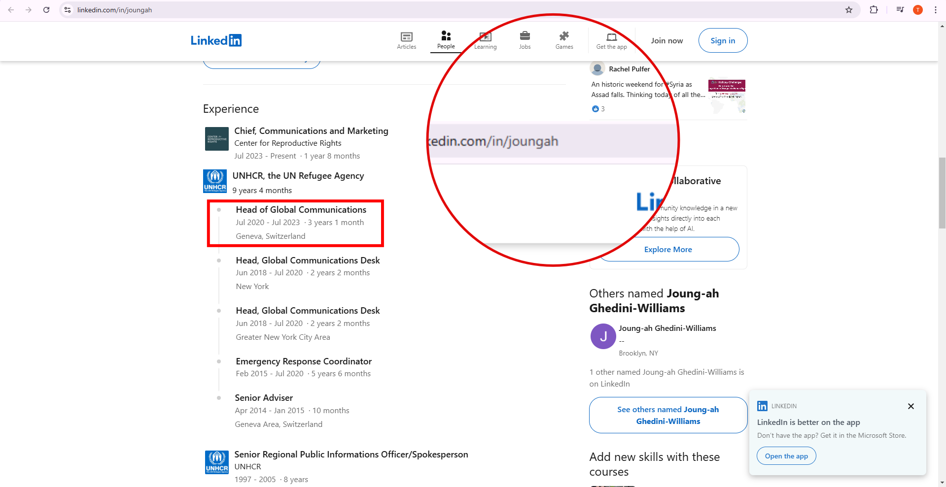Screen dimensions: 946x487
Task: Click the Explore More button
Action: pyautogui.click(x=668, y=249)
